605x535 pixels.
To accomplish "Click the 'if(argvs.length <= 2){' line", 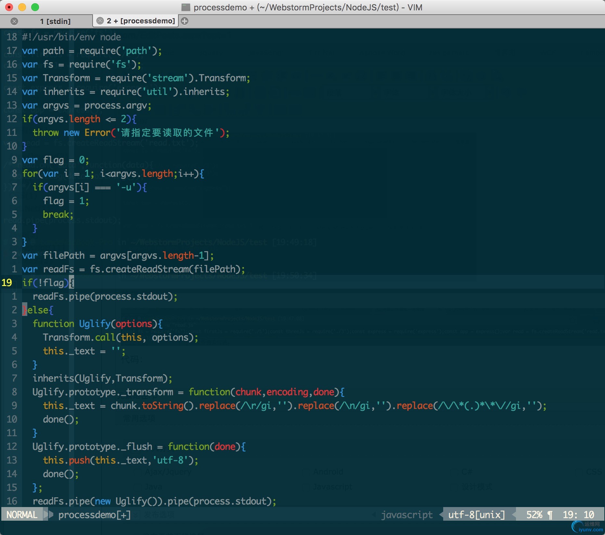I will (80, 119).
